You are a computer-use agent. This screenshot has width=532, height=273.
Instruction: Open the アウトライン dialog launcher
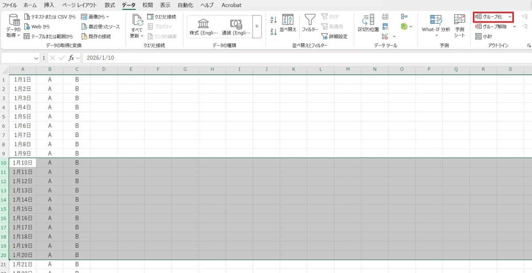[528, 46]
